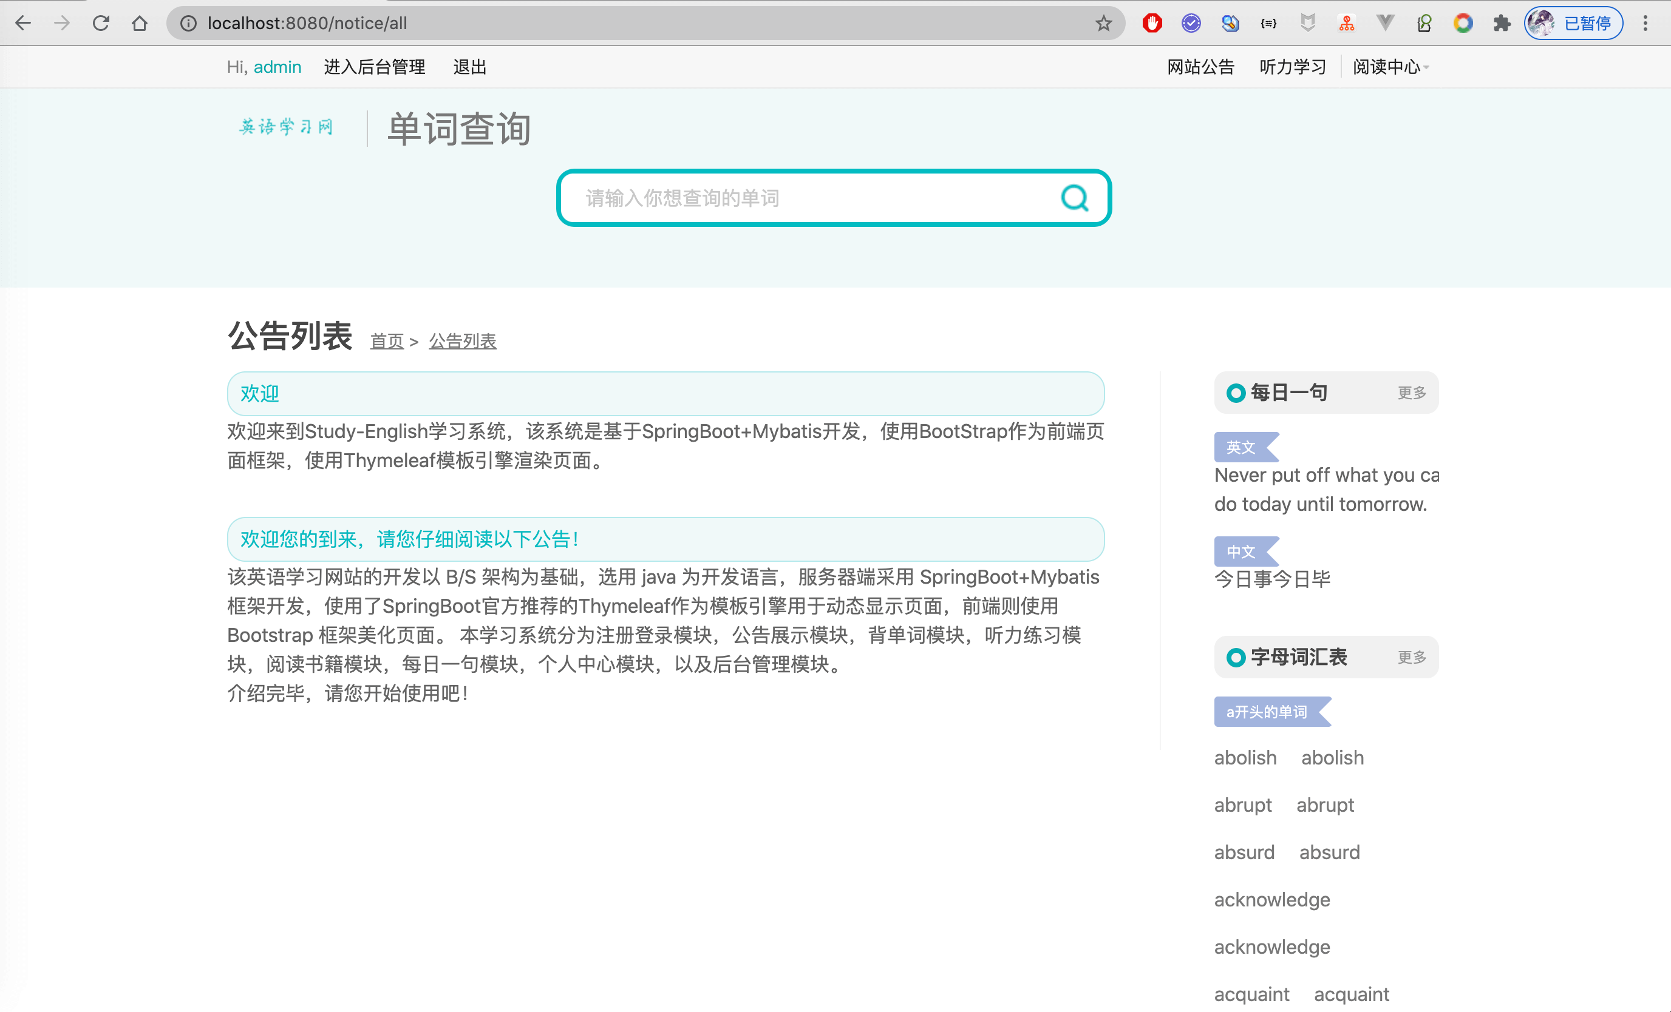
Task: Open the Vue devtools extension icon
Action: [x=1385, y=23]
